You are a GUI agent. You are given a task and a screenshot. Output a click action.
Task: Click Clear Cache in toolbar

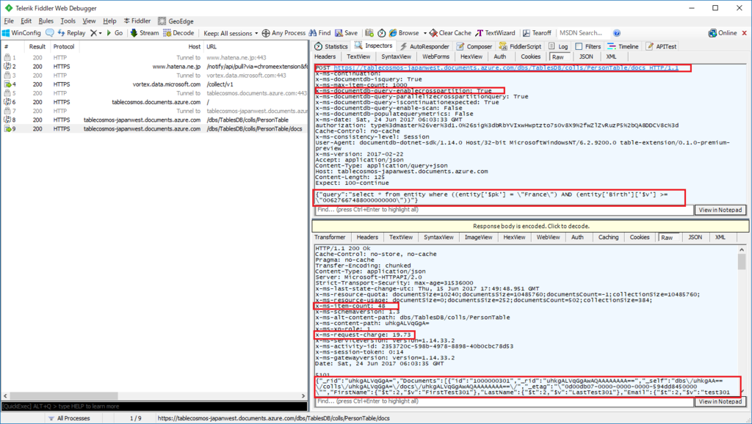(x=450, y=33)
